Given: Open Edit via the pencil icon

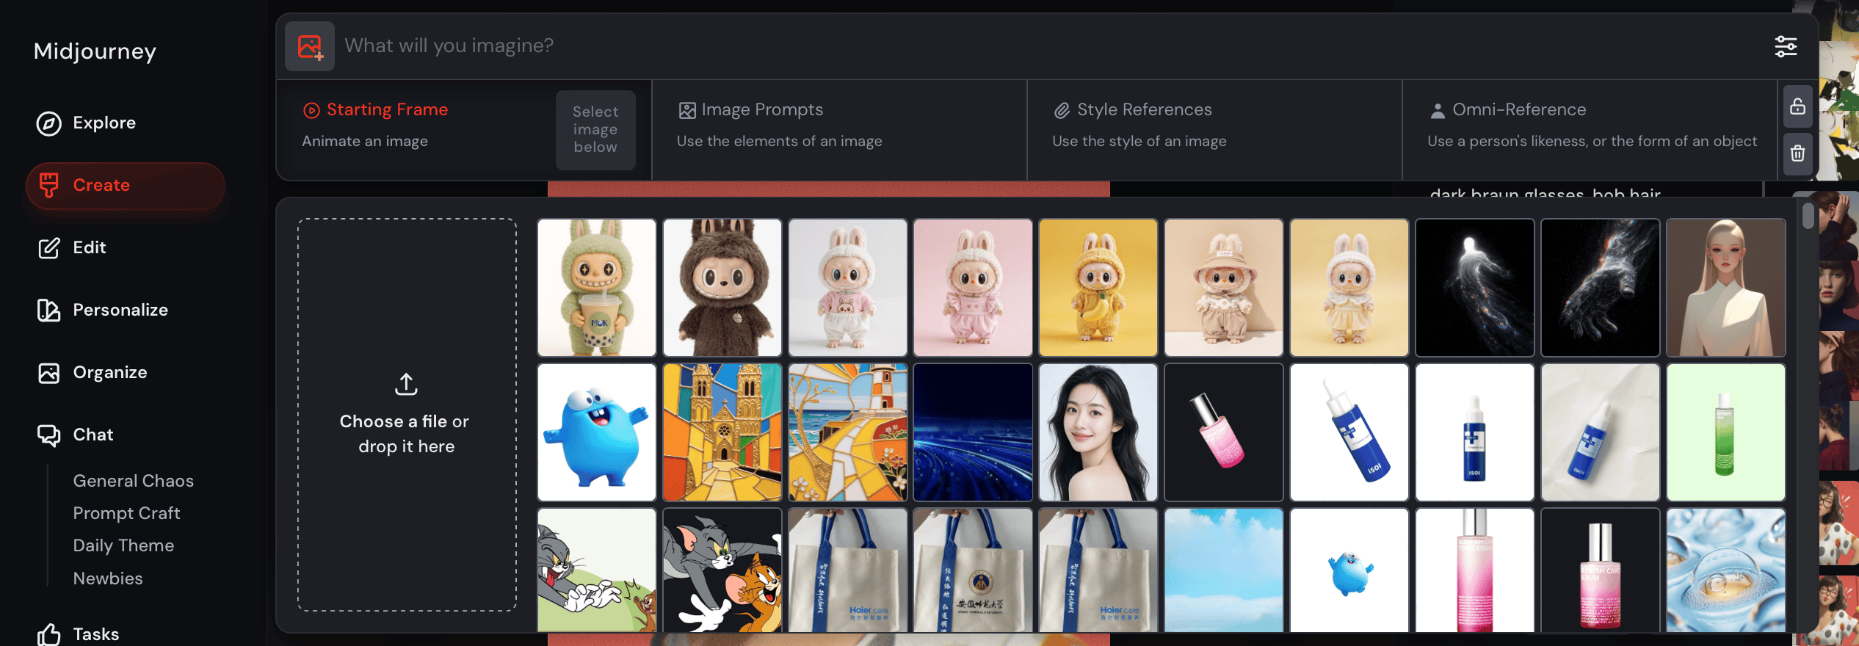Looking at the screenshot, I should (48, 248).
